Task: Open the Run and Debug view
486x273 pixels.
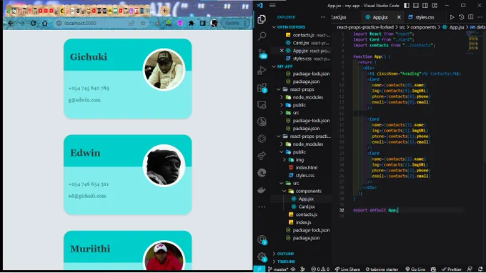Action: point(262,70)
